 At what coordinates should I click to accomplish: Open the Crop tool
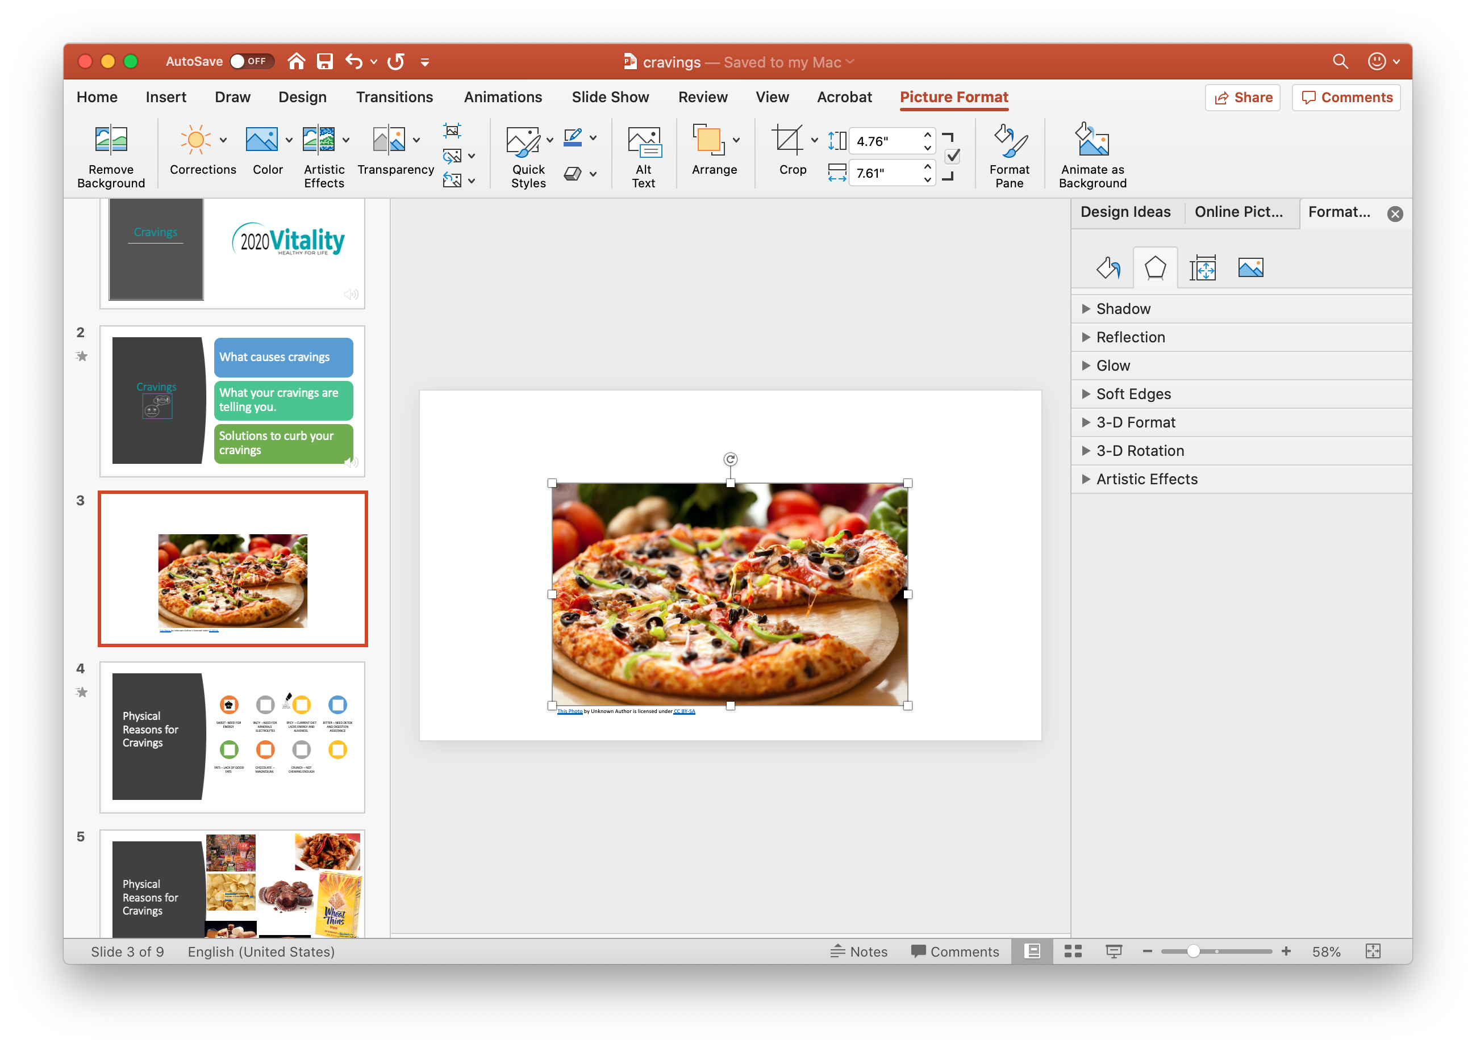[788, 141]
